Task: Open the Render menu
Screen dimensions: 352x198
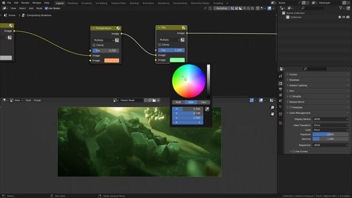Action: pyautogui.click(x=25, y=3)
